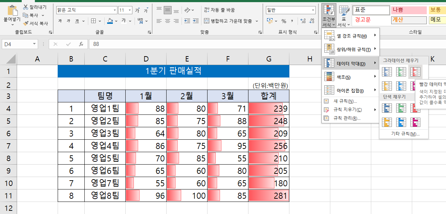Screen dimensions: 446x214
Task: Click Conditional Formatting (조건부 서식) button
Action: [329, 16]
